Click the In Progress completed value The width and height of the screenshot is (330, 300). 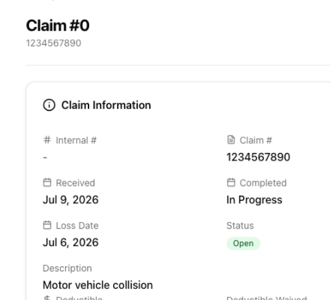coord(254,200)
